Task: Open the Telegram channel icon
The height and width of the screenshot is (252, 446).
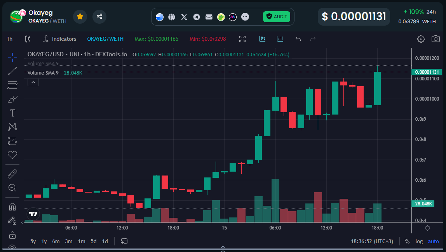Action: [197, 17]
